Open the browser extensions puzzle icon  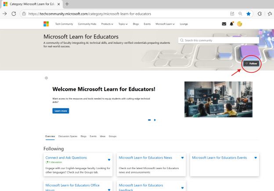point(260,14)
